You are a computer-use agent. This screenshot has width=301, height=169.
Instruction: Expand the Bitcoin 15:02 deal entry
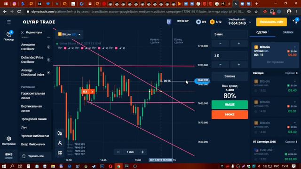pyautogui.click(x=295, y=81)
